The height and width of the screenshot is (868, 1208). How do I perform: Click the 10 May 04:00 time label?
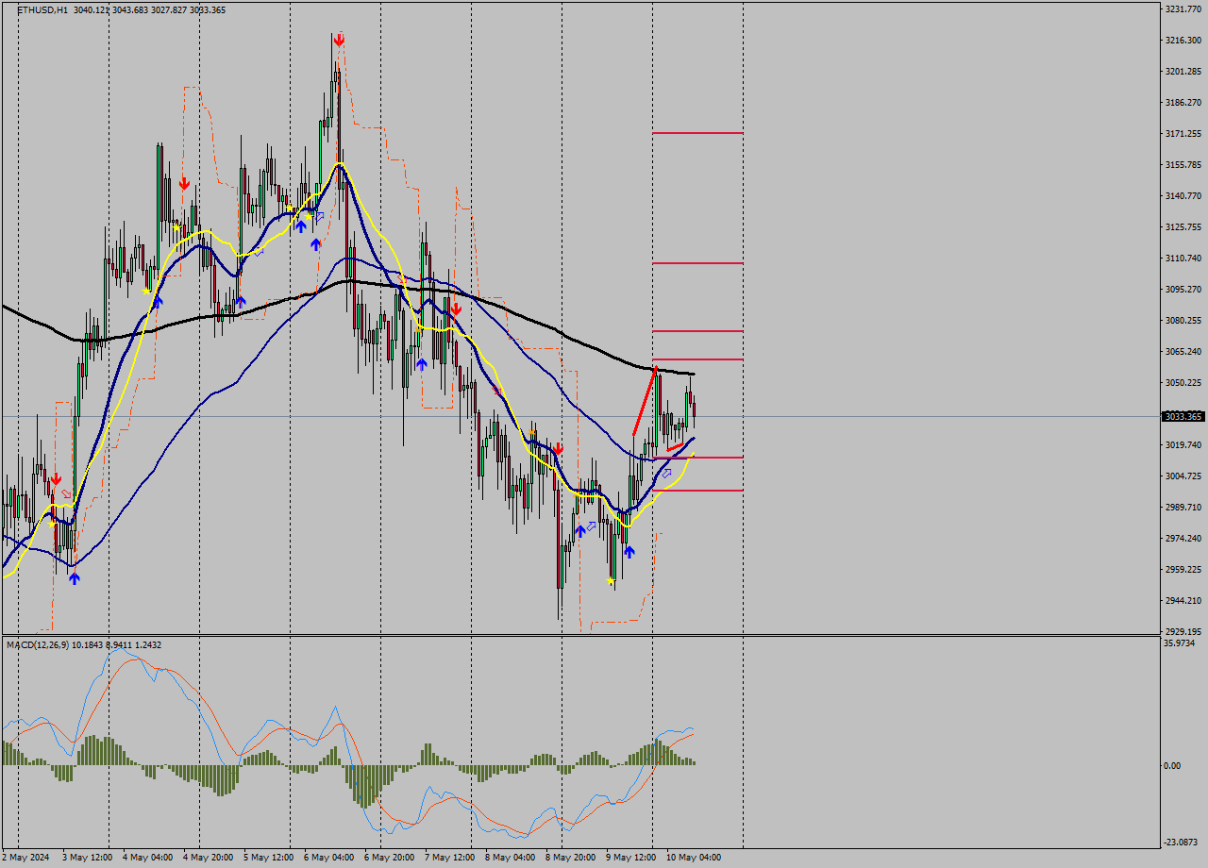pyautogui.click(x=694, y=858)
